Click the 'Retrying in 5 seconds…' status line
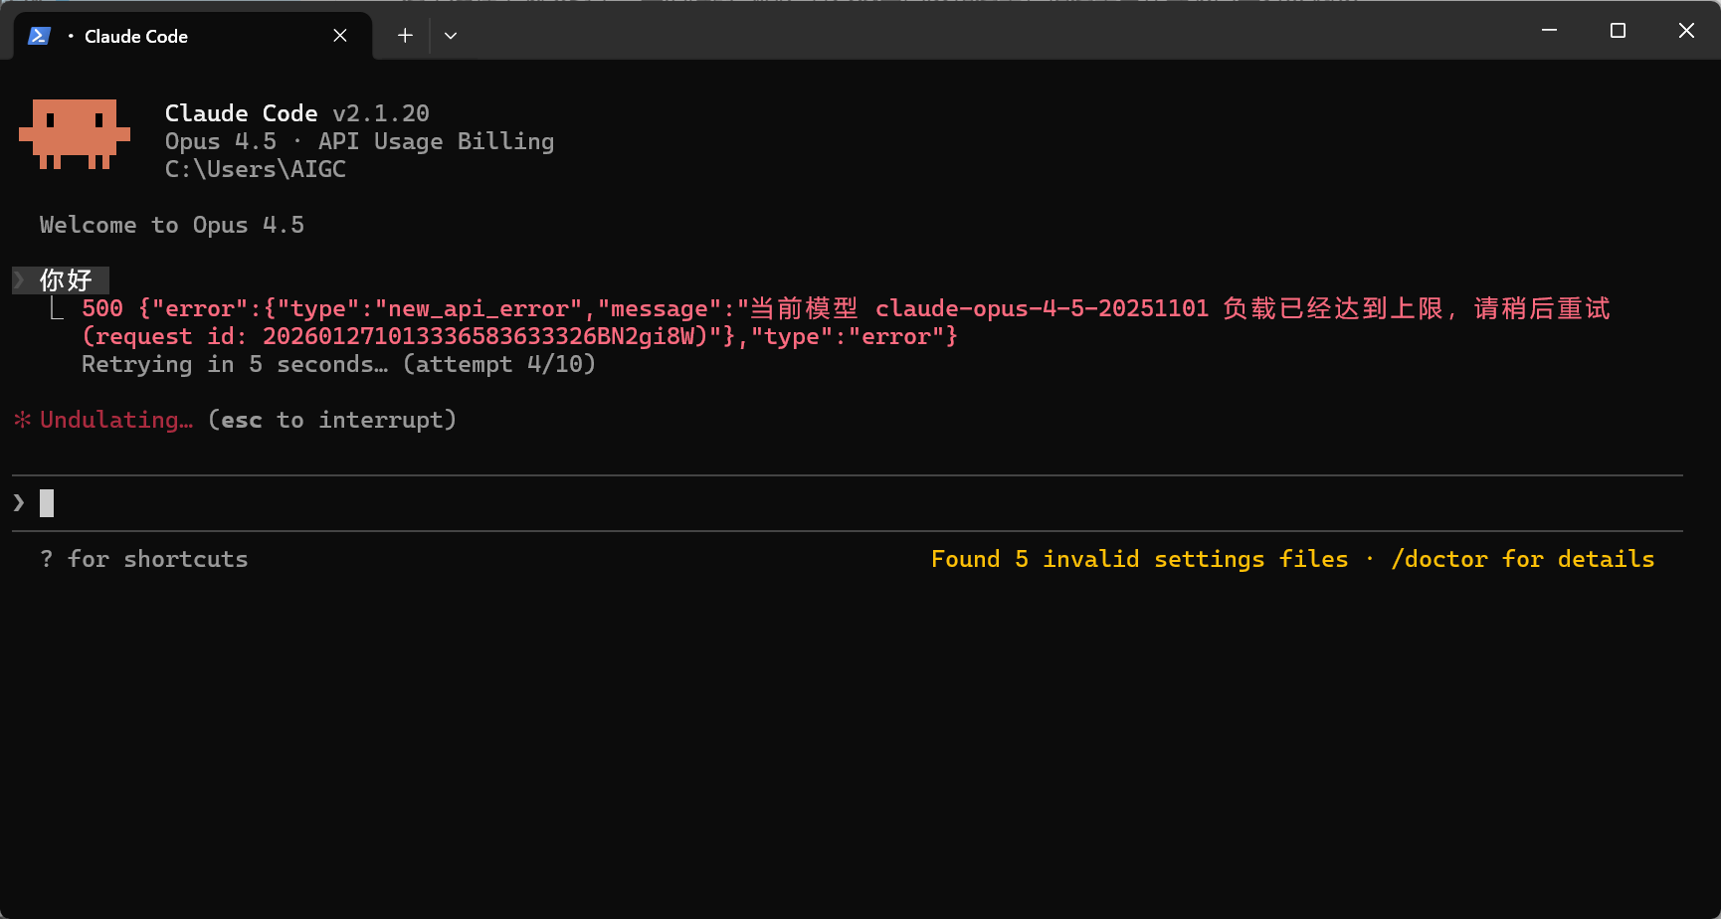The height and width of the screenshot is (919, 1721). point(338,364)
